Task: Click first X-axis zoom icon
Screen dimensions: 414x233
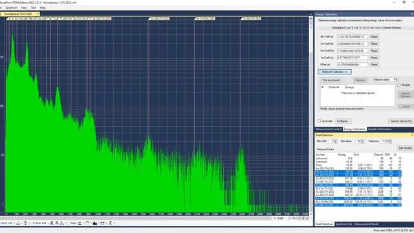Action: [52, 223]
